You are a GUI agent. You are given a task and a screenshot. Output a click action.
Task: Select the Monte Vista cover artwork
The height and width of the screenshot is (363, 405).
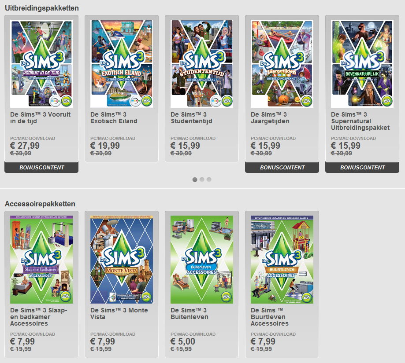pyautogui.click(x=122, y=260)
